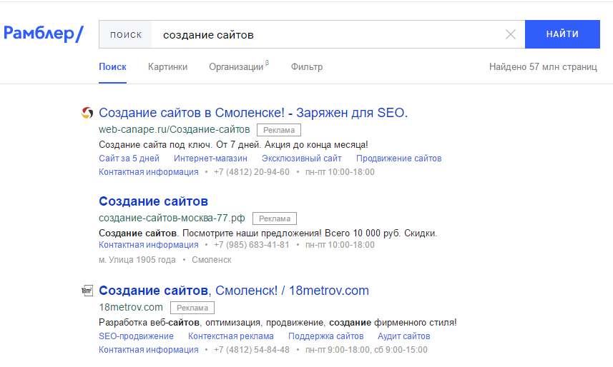Click phone number +7 (4812) 54-84-48
613x367 pixels.
point(252,350)
